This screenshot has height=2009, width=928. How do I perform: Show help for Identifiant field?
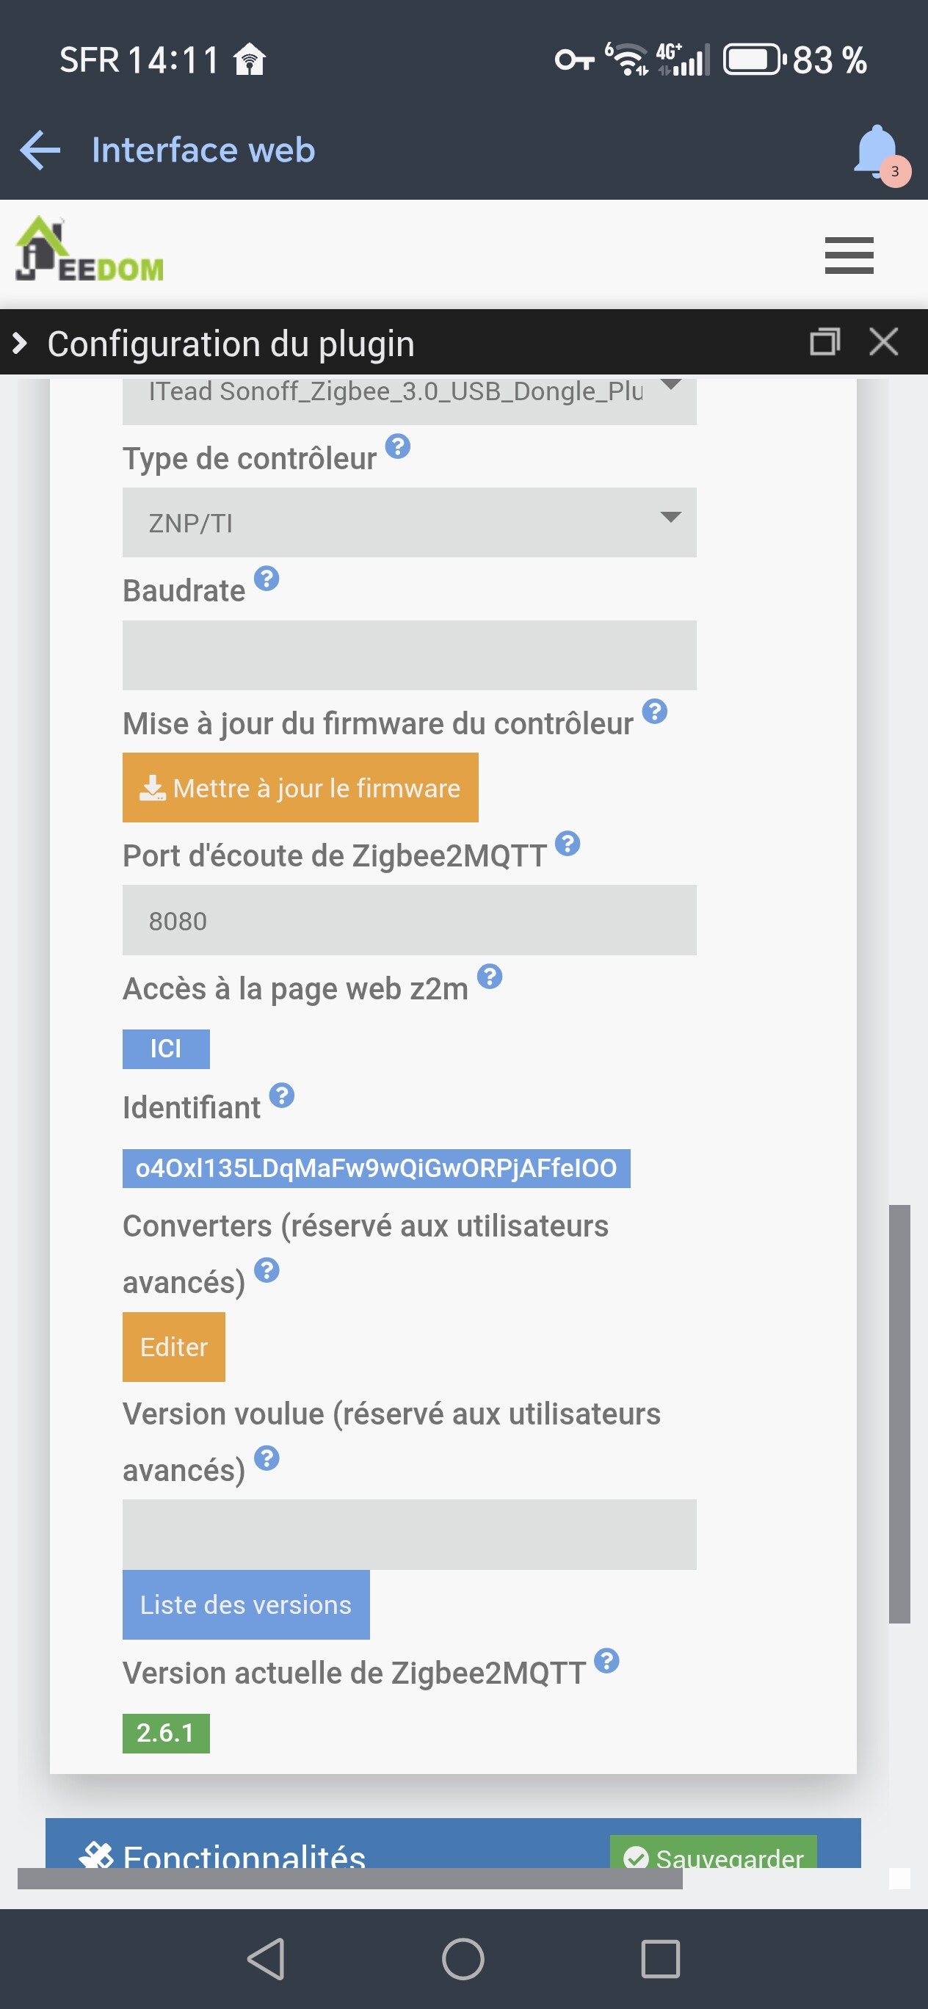[x=281, y=1096]
